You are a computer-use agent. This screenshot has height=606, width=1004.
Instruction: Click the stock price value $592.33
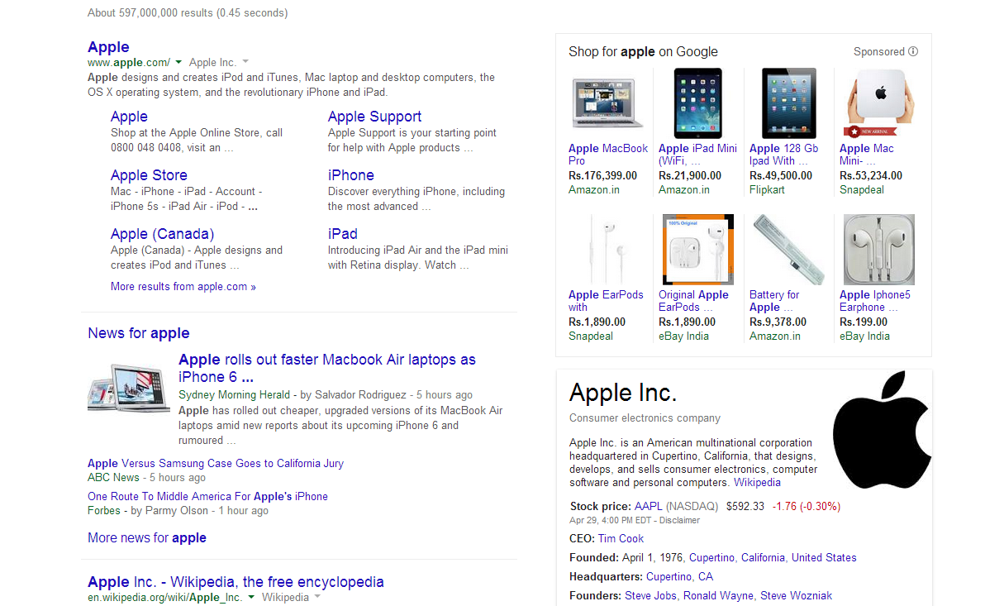pos(745,506)
